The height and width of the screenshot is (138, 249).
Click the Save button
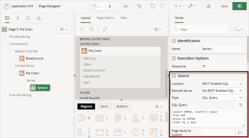click(x=224, y=6)
